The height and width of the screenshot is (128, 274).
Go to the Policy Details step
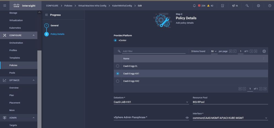[58, 34]
